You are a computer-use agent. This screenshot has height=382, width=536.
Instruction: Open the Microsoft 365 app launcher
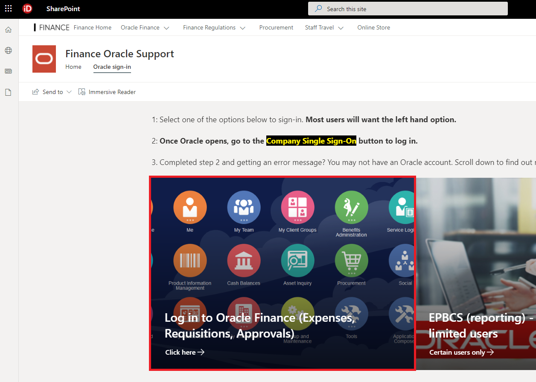click(9, 9)
